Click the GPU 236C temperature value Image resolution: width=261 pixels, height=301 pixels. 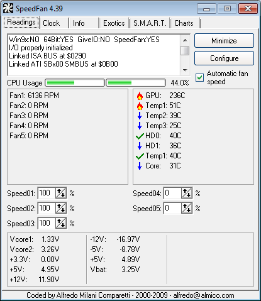(x=177, y=96)
